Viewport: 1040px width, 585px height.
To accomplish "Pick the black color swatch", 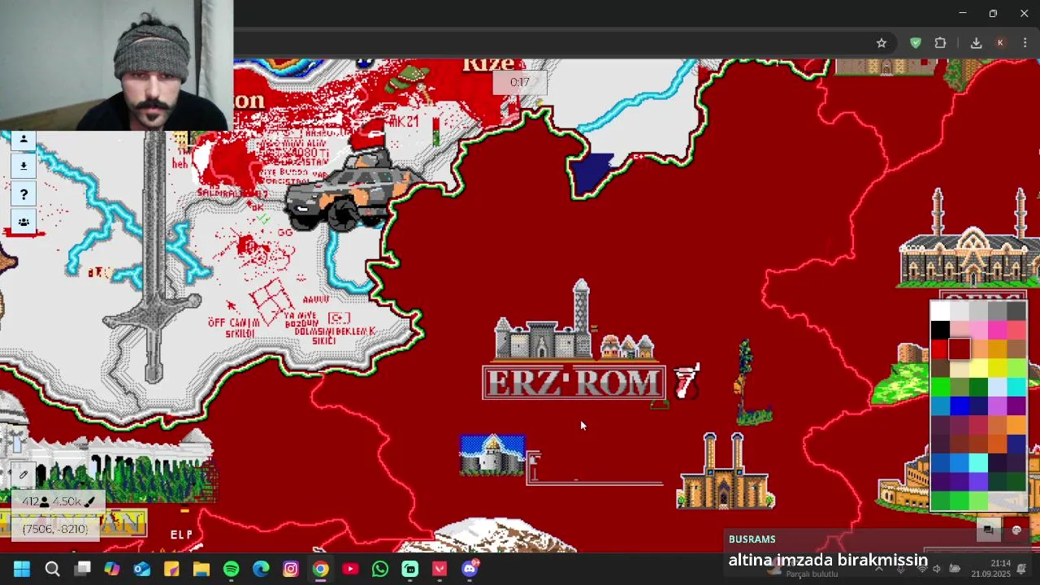I will click(940, 331).
